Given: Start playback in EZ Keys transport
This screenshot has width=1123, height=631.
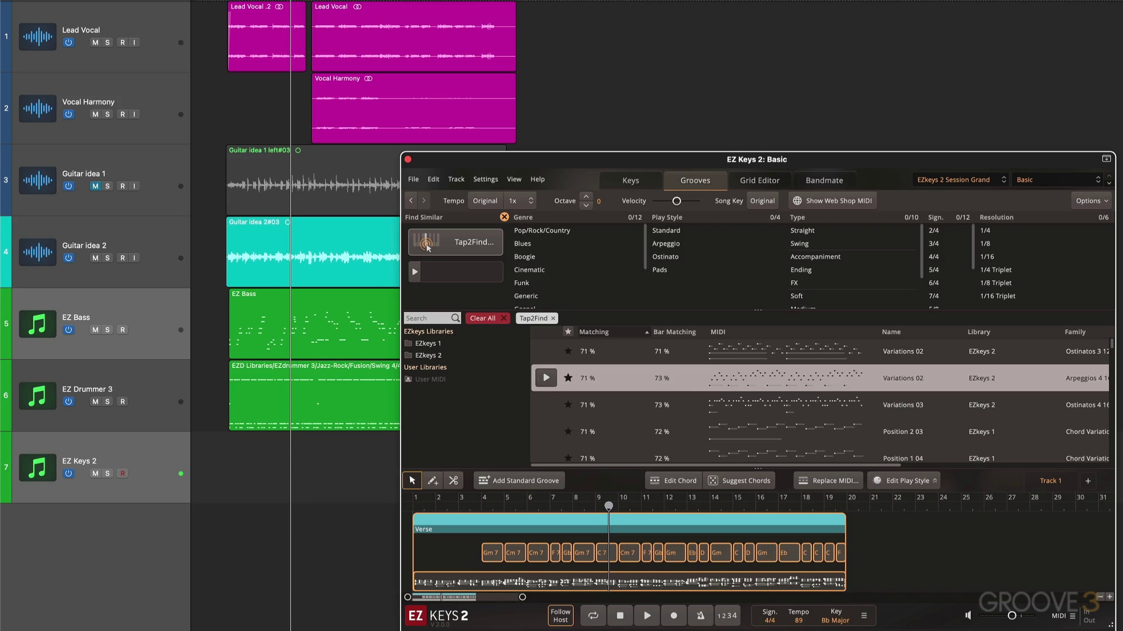Looking at the screenshot, I should click(x=647, y=615).
